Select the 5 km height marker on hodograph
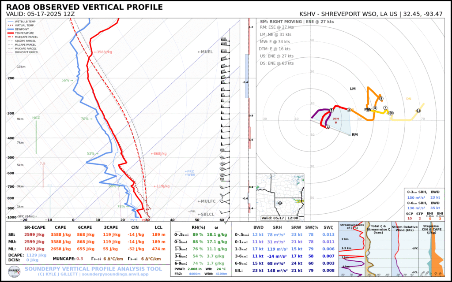The height and width of the screenshot is (282, 452). point(381,99)
